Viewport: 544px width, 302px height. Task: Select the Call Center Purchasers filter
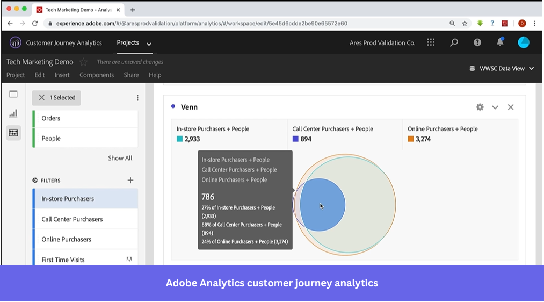pos(85,219)
